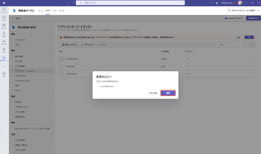Open the OneDrive cloud icon

coord(4,42)
